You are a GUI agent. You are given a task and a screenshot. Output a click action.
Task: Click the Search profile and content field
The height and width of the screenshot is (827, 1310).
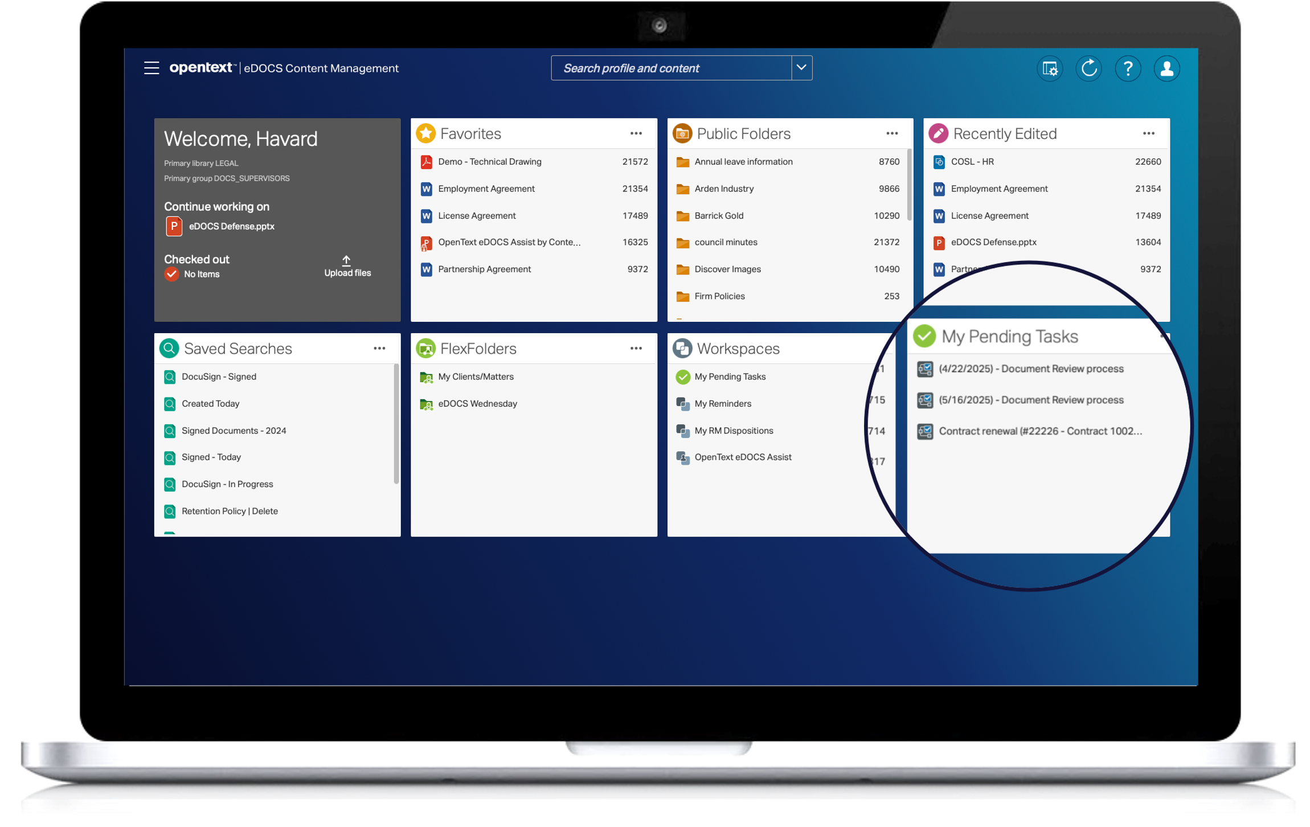(670, 68)
